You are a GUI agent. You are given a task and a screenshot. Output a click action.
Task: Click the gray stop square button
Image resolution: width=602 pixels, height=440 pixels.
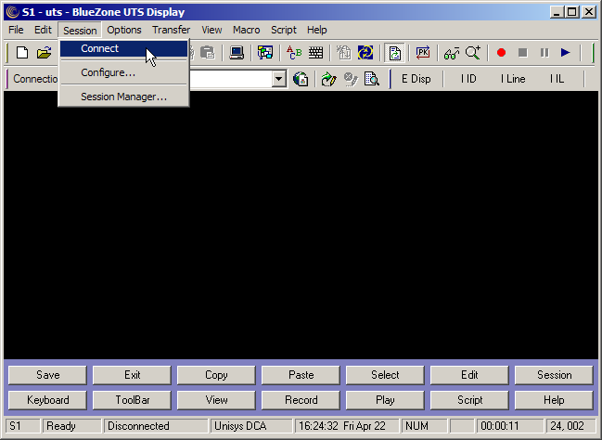522,53
